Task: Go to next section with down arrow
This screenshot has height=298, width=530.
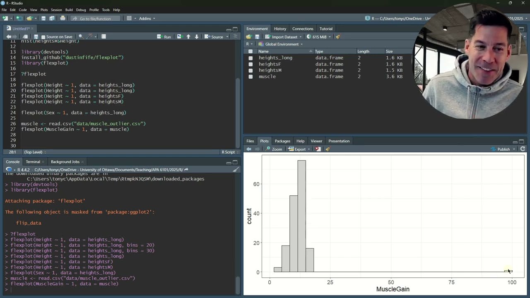Action: click(197, 37)
